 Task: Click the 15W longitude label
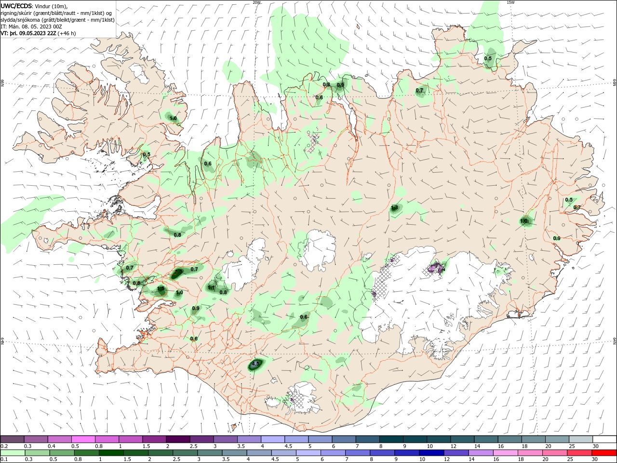[x=510, y=2]
